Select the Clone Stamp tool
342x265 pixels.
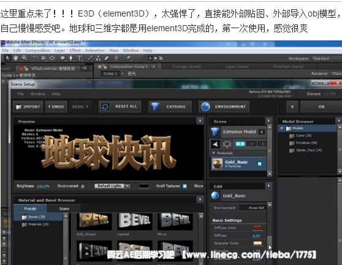pos(98,58)
